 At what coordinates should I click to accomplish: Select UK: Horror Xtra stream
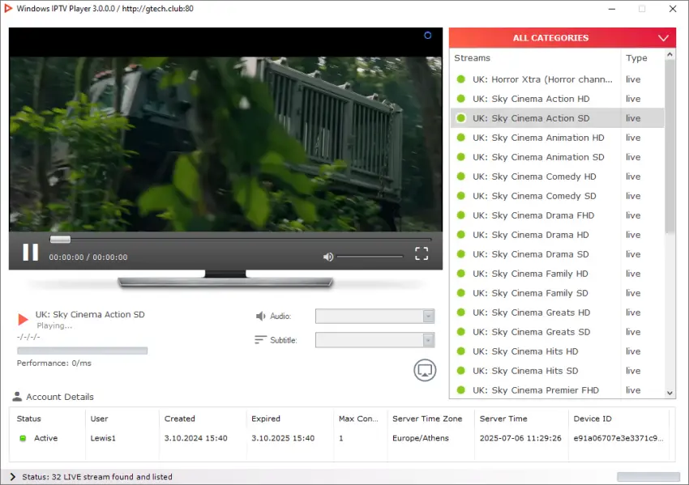pos(557,79)
